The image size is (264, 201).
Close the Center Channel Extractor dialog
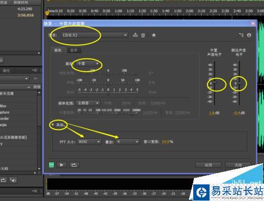pyautogui.click(x=253, y=23)
